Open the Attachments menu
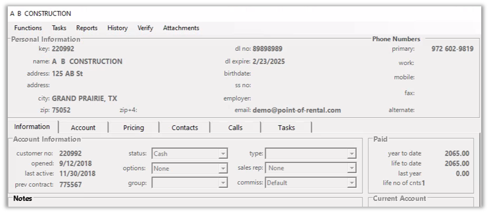This screenshot has height=213, width=489. [x=181, y=28]
